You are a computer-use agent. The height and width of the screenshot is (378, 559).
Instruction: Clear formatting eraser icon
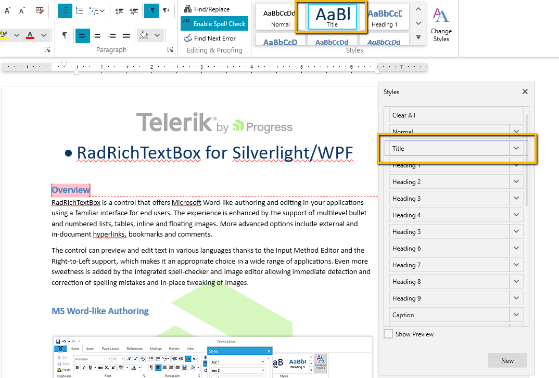[x=40, y=11]
